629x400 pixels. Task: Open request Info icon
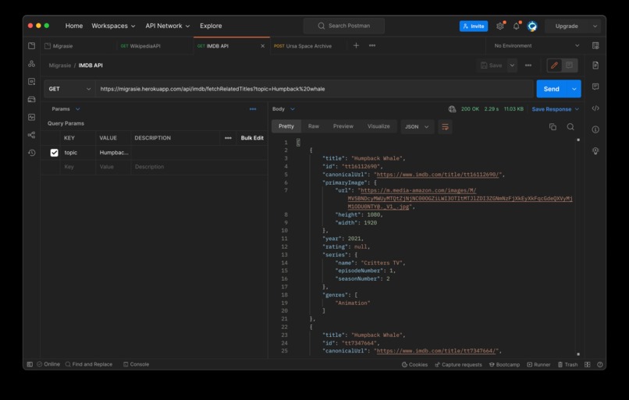[x=595, y=129]
